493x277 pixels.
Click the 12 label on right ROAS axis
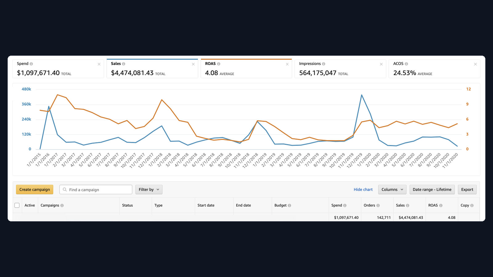468,89
